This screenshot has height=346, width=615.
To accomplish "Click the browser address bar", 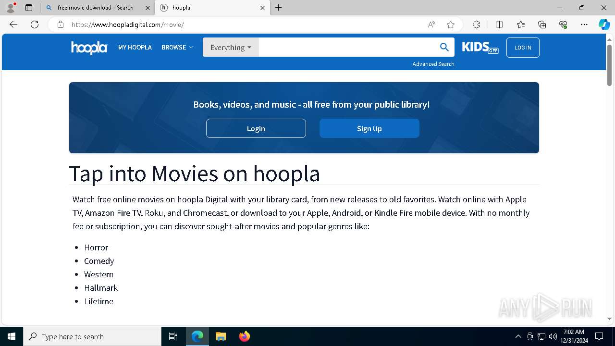I will tap(245, 25).
